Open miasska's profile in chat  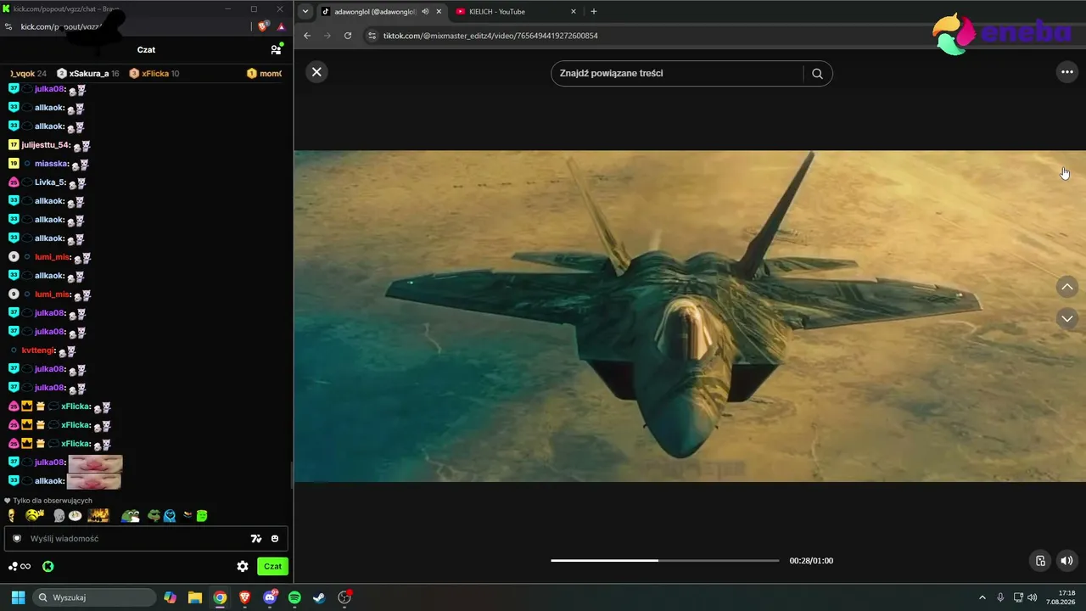[52, 164]
